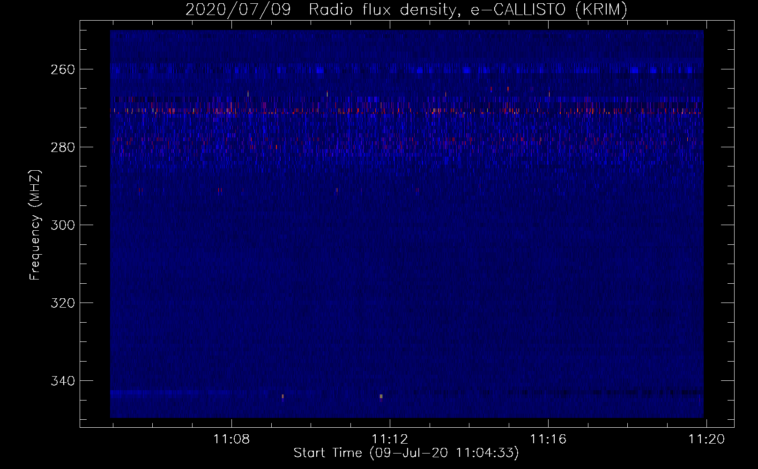Click the 11:20 time tick label

tap(706, 439)
